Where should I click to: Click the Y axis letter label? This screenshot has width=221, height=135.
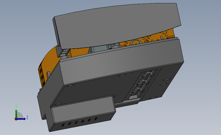[x=16, y=107]
